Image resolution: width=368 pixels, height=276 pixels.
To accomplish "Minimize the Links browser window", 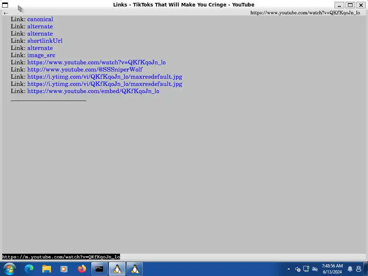I will tap(339, 5).
